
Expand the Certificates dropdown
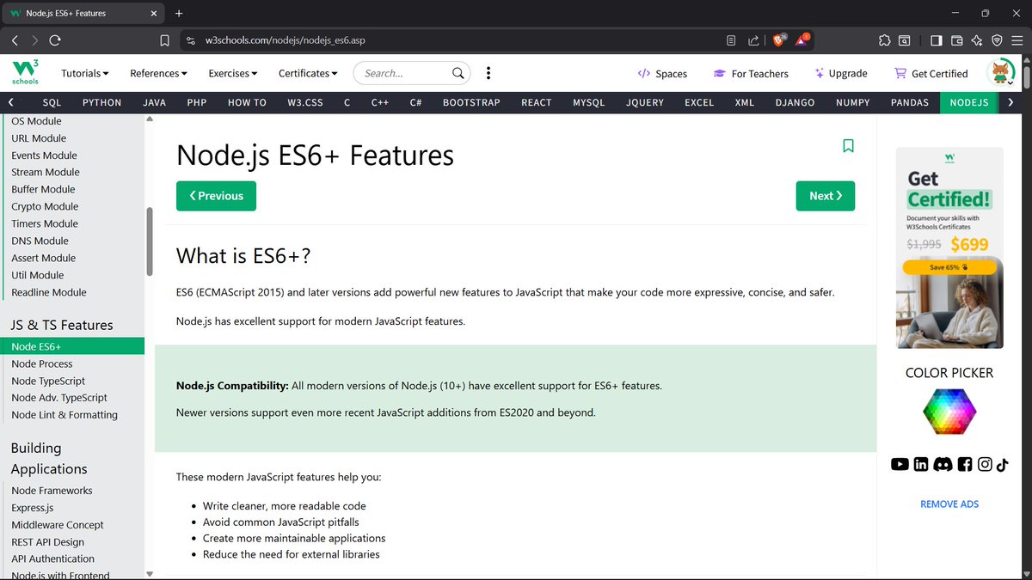point(308,73)
